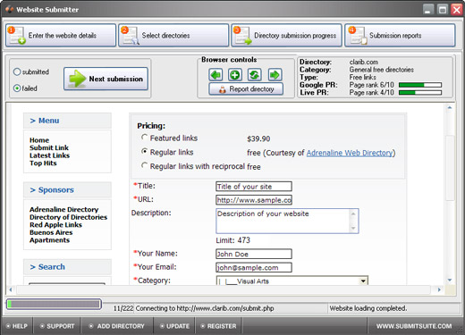The height and width of the screenshot is (335, 465).
Task: Click the Website Submitter title bar icon
Action: pyautogui.click(x=10, y=9)
